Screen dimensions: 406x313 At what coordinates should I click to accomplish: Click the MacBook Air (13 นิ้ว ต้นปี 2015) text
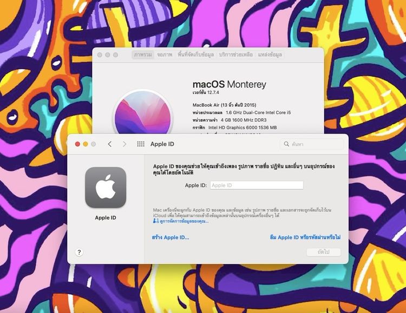point(225,105)
